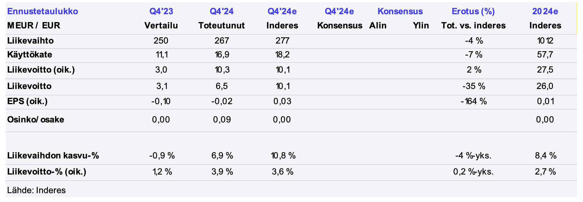Click the Konsensus Alin subheader

click(x=378, y=26)
